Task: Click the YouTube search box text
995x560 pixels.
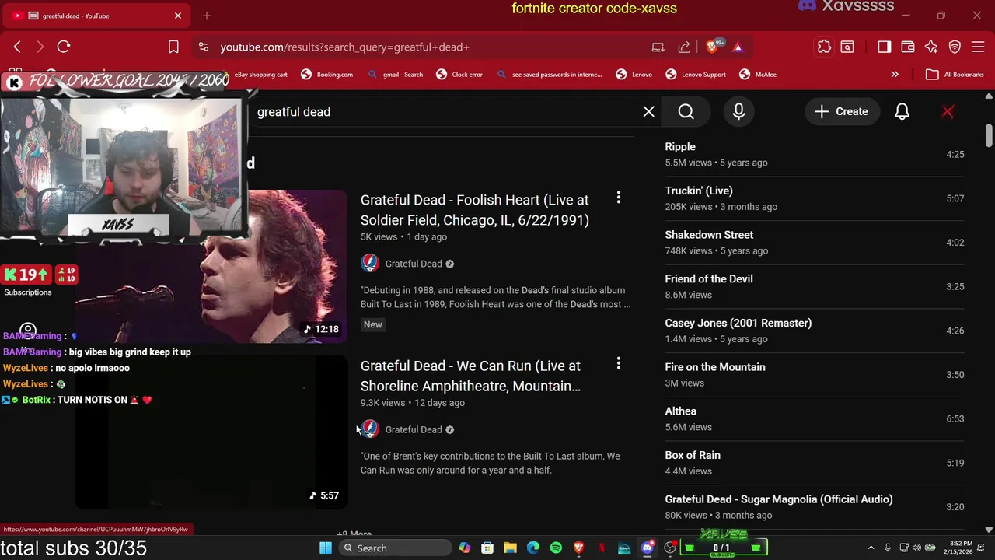Action: (294, 112)
